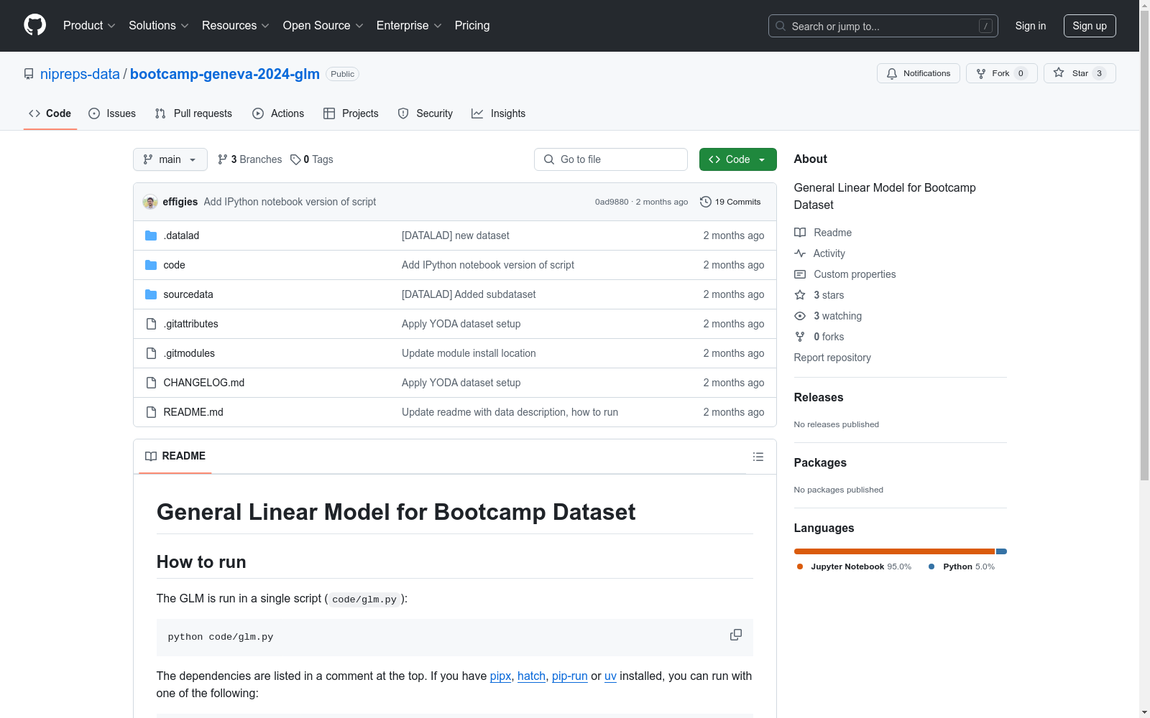This screenshot has width=1150, height=718.
Task: Click the slash shortcut key icon
Action: (x=985, y=26)
